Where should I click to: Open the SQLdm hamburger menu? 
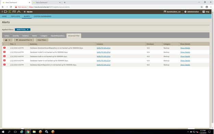pos(25,12)
